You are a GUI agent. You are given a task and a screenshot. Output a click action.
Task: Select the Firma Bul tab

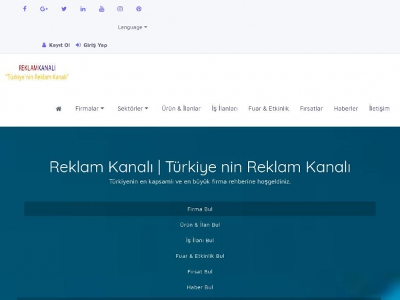click(x=200, y=209)
